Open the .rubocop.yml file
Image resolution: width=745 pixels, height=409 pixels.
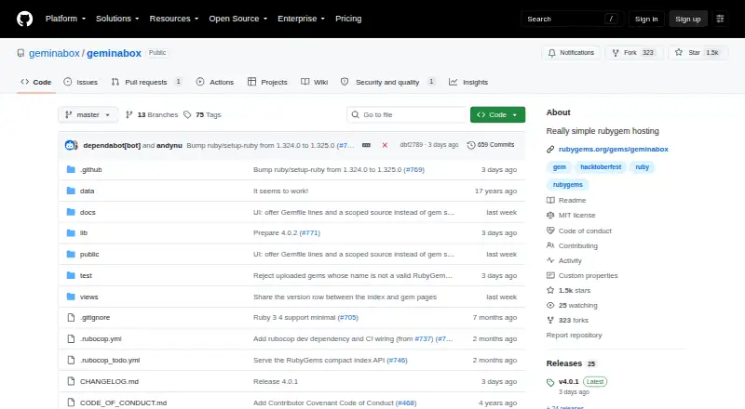click(101, 338)
